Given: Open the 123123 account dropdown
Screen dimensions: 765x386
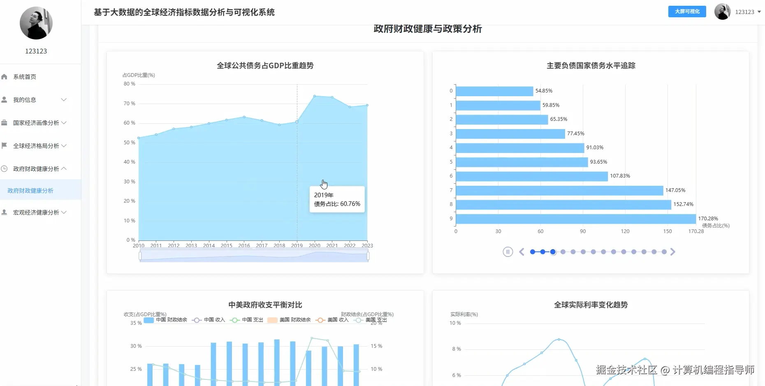Looking at the screenshot, I should point(746,12).
